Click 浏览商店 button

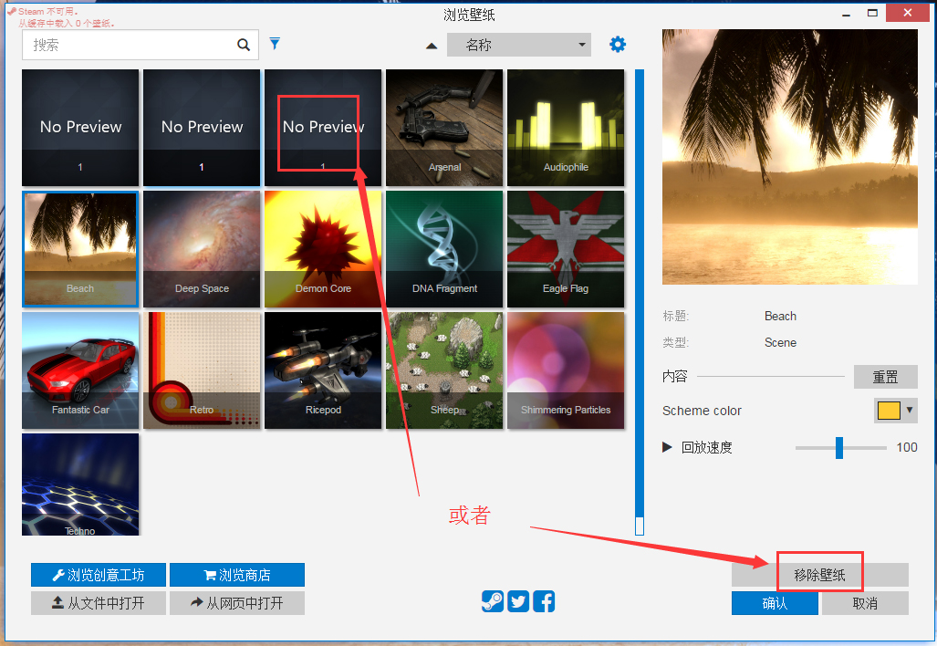click(236, 575)
